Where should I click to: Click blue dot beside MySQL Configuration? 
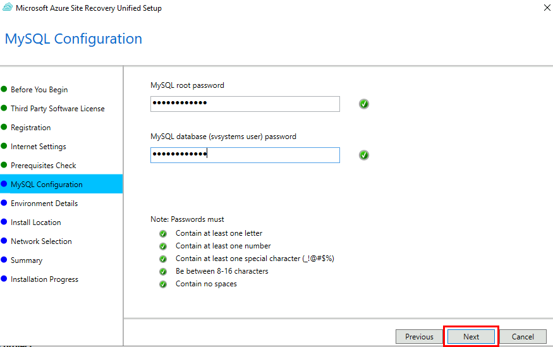point(4,184)
